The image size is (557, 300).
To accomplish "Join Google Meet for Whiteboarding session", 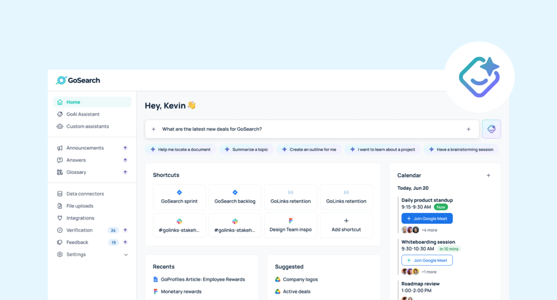I will pos(427,260).
